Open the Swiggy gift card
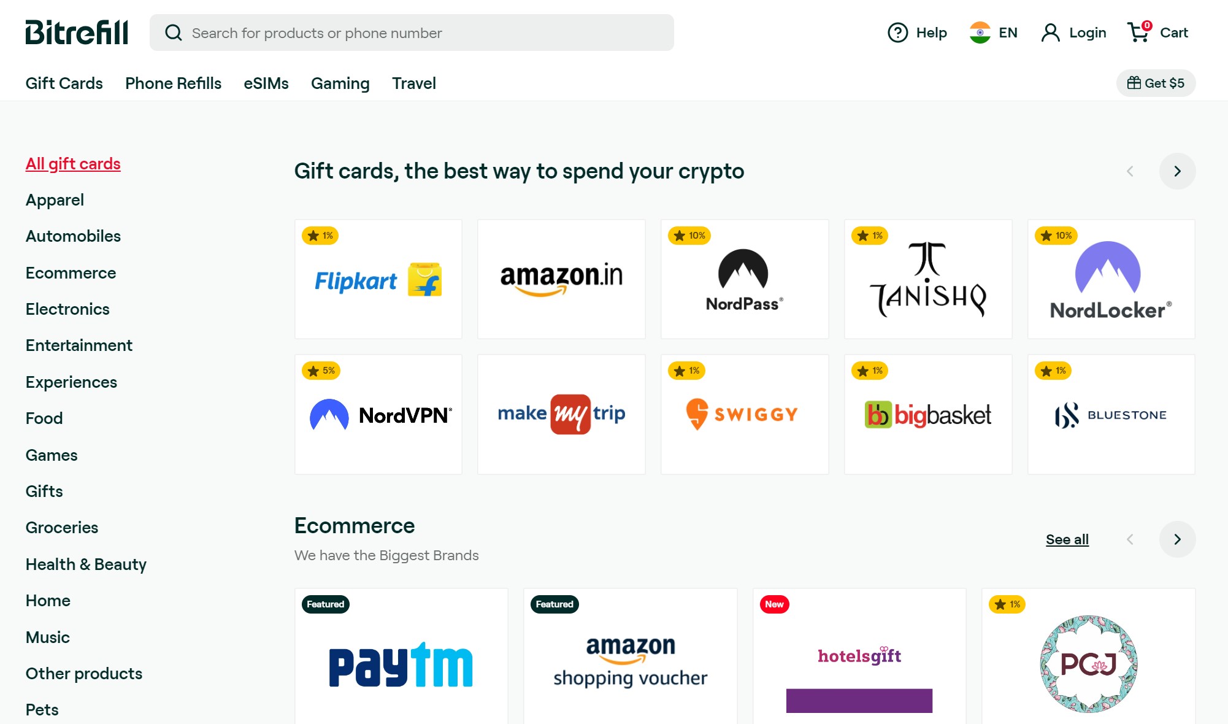Image resolution: width=1228 pixels, height=724 pixels. pyautogui.click(x=745, y=414)
